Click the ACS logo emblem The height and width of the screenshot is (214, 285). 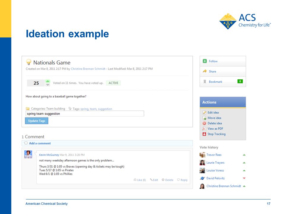pos(228,21)
